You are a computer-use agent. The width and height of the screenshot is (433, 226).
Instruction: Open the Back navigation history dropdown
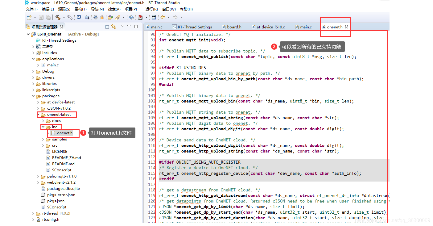point(169,17)
